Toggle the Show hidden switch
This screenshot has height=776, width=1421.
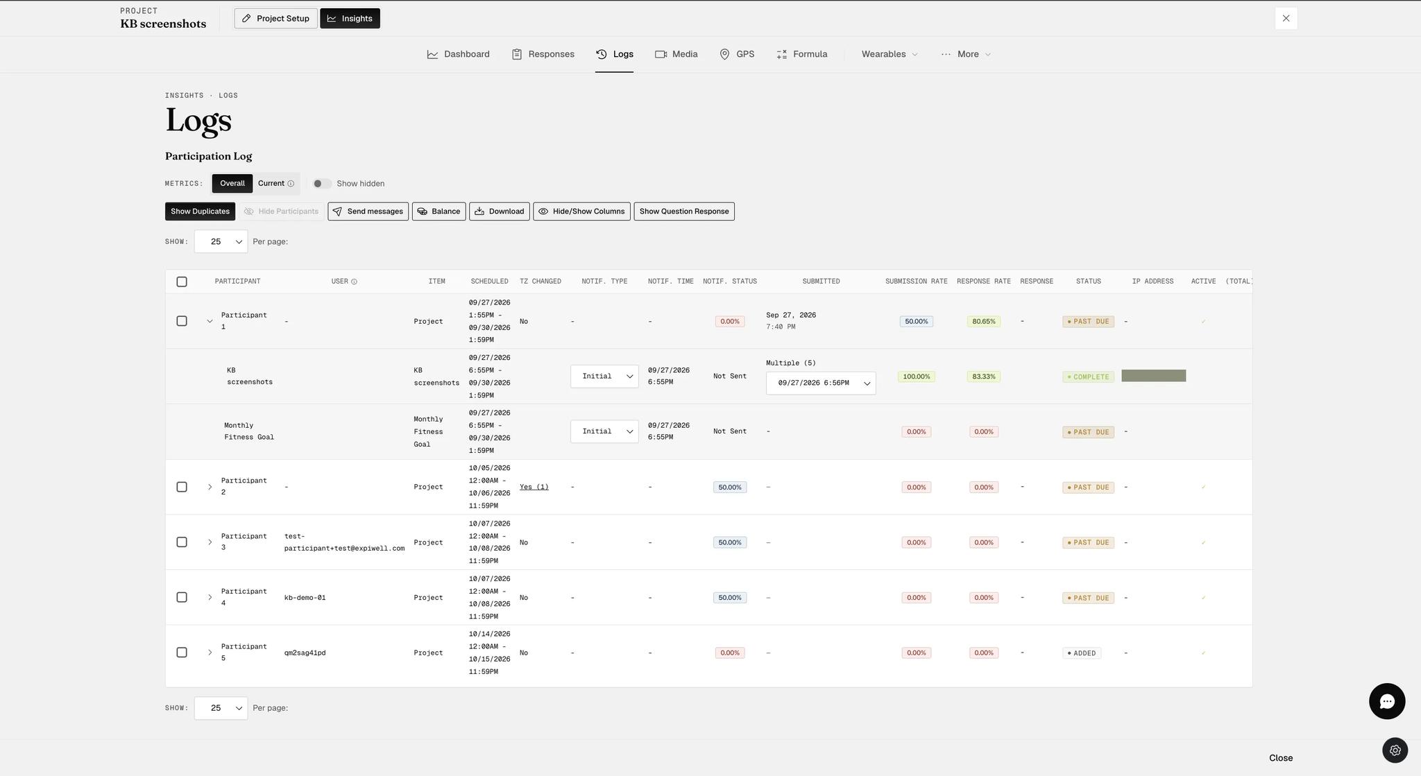click(321, 184)
